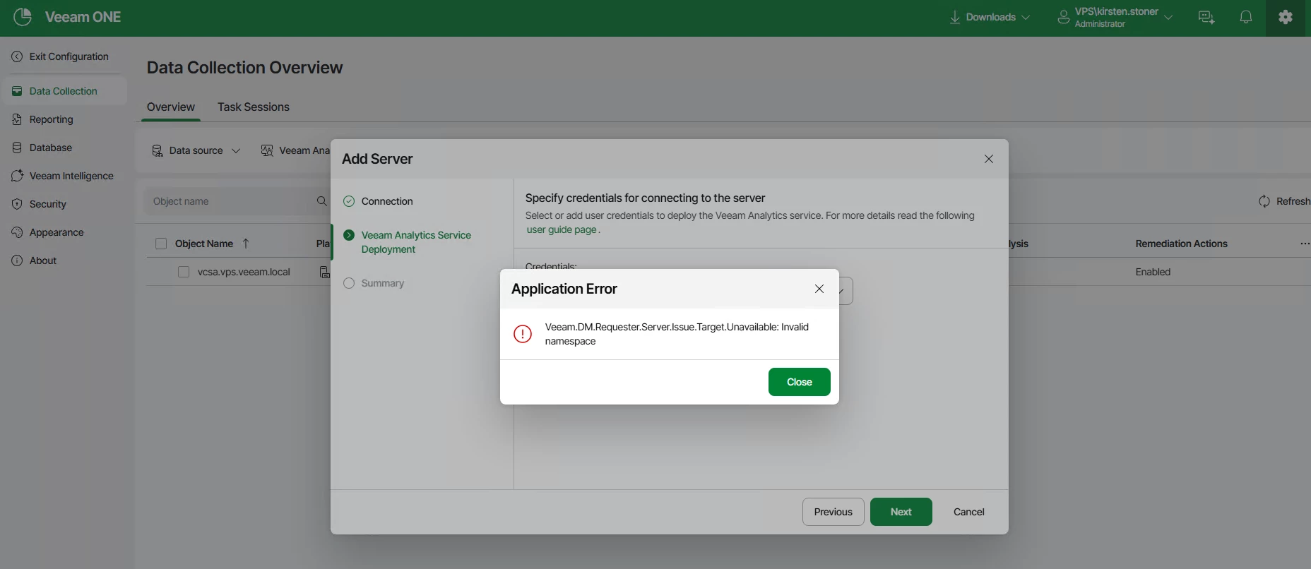Open the VPS\kirsten.stoner user menu
Viewport: 1311px width, 569px height.
tap(1115, 17)
